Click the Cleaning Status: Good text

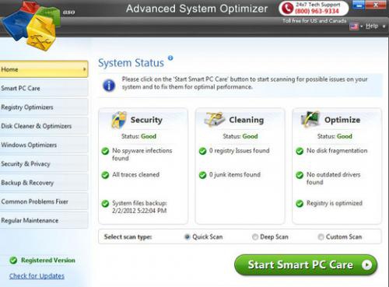240,136
